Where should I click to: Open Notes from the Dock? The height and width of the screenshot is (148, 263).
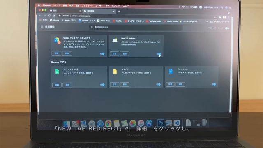tap(116, 124)
